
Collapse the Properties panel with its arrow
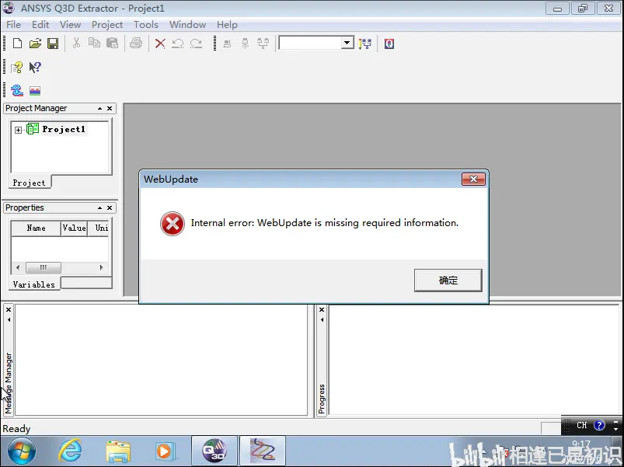(x=100, y=207)
